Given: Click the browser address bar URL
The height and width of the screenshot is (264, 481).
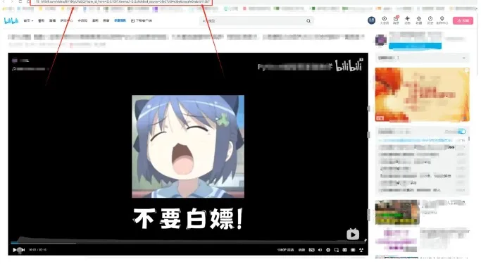Looking at the screenshot, I should tap(125, 2).
